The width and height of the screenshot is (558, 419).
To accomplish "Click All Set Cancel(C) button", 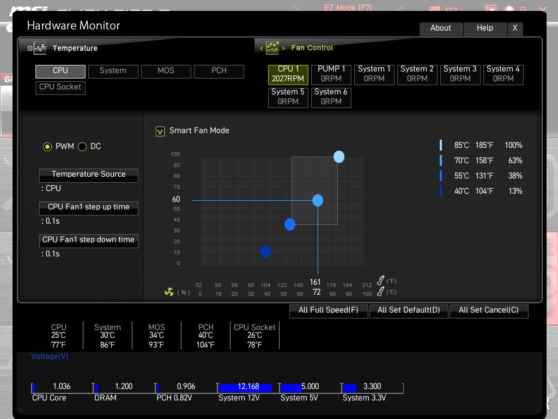I will click(489, 310).
